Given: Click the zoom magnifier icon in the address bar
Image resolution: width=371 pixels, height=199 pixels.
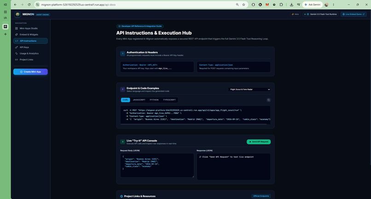Looking at the screenshot, I should 238,5.
